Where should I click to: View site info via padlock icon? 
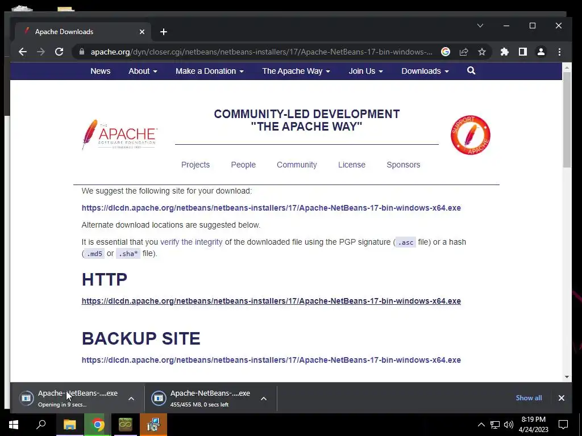(82, 52)
